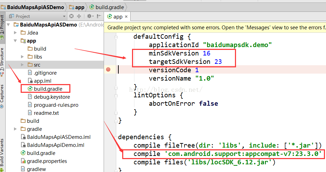Viewport: 326px width, 172px height.
Task: Open the Project panel settings gear
Action: pyautogui.click(x=90, y=16)
